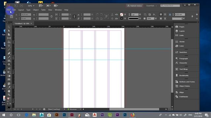Image resolution: width=211 pixels, height=118 pixels.
Task: Click the Adobe Stock search field
Action: [x=170, y=6]
